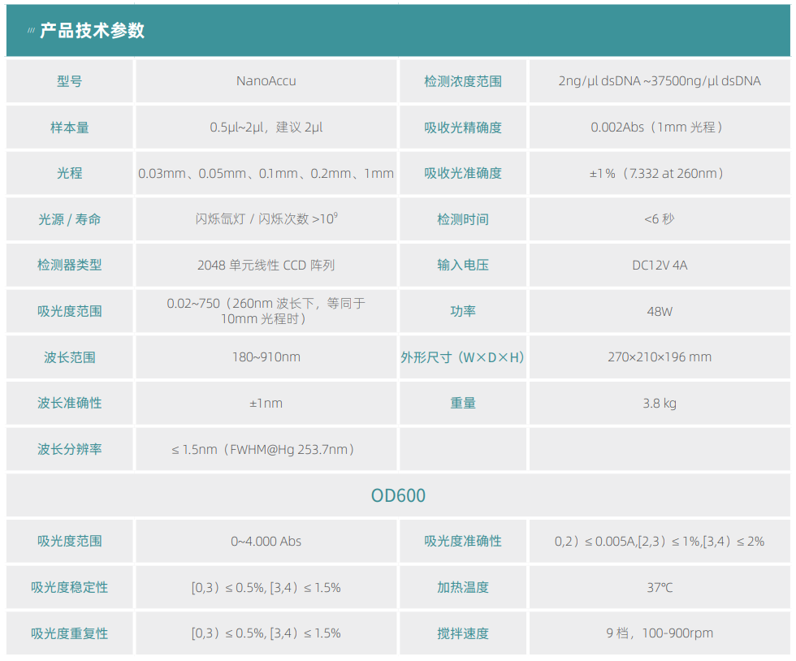796x661 pixels.
Task: Click the 0.02~750 absorbance range value
Action: (x=266, y=311)
